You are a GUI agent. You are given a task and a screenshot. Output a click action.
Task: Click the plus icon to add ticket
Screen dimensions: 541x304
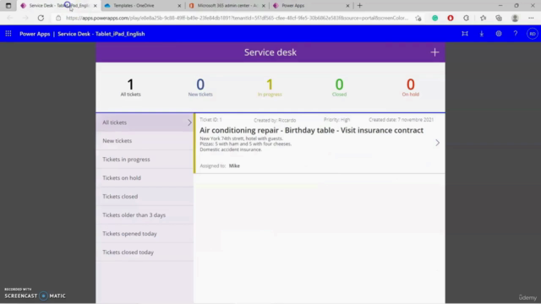click(x=434, y=52)
